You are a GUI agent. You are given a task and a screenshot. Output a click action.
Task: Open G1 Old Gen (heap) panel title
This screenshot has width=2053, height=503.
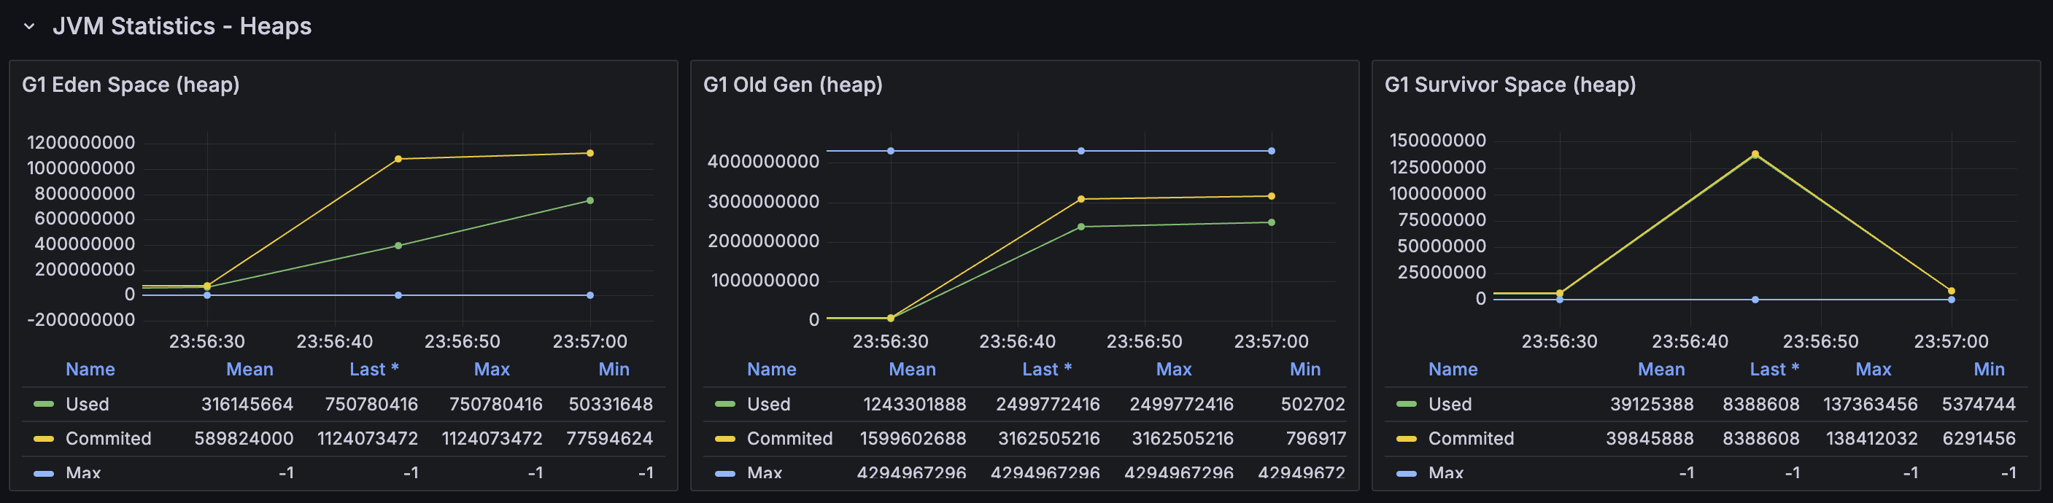click(x=793, y=85)
